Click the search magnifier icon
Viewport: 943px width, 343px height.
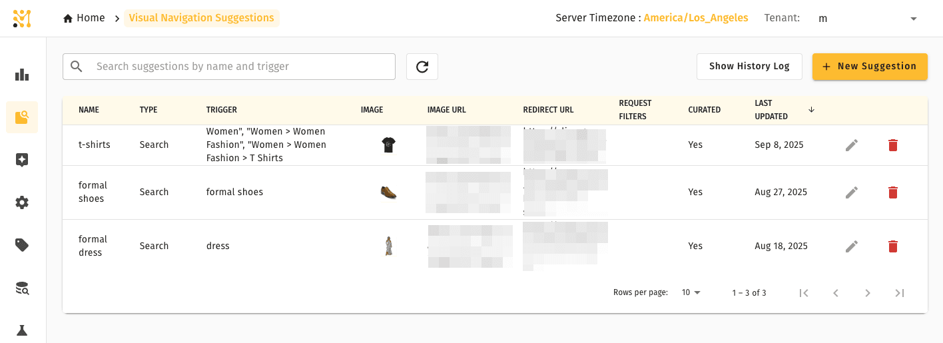tap(77, 67)
